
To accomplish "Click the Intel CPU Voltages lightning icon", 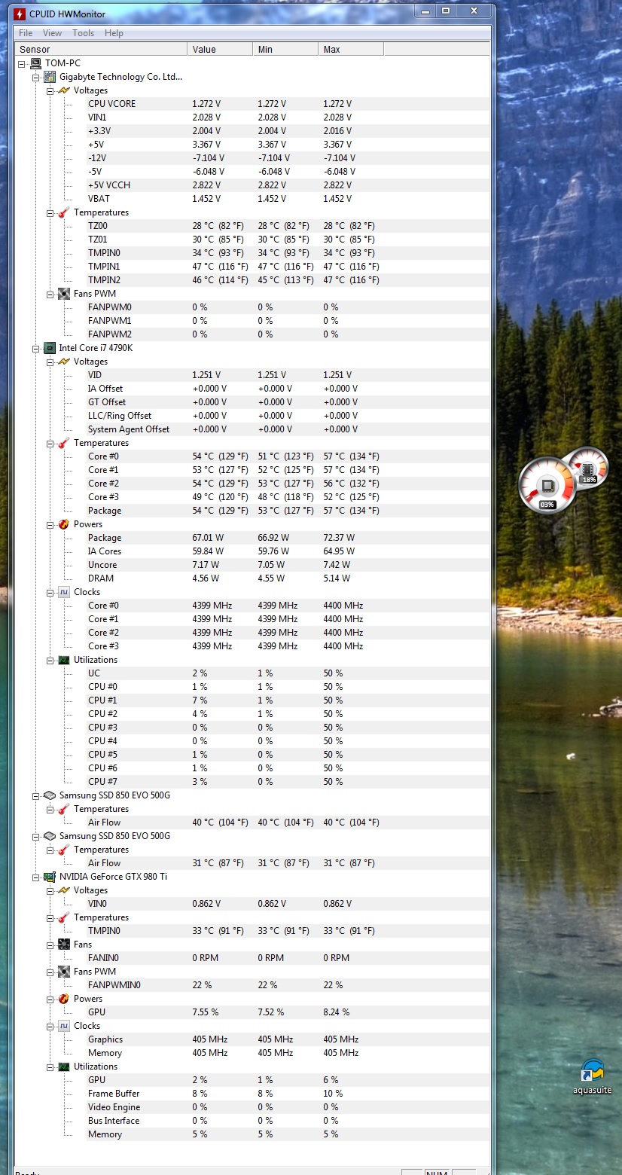I will 64,362.
